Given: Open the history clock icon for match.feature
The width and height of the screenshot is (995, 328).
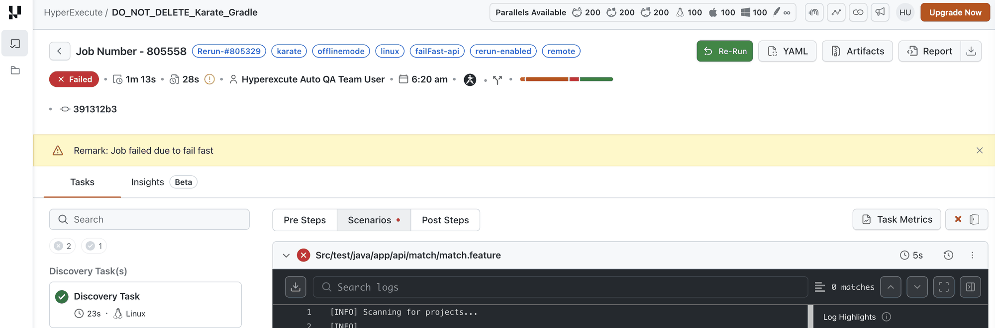Looking at the screenshot, I should point(948,255).
